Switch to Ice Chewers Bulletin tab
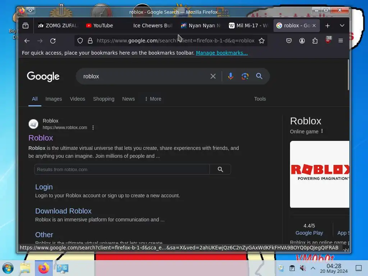The image size is (368, 276). point(152,26)
